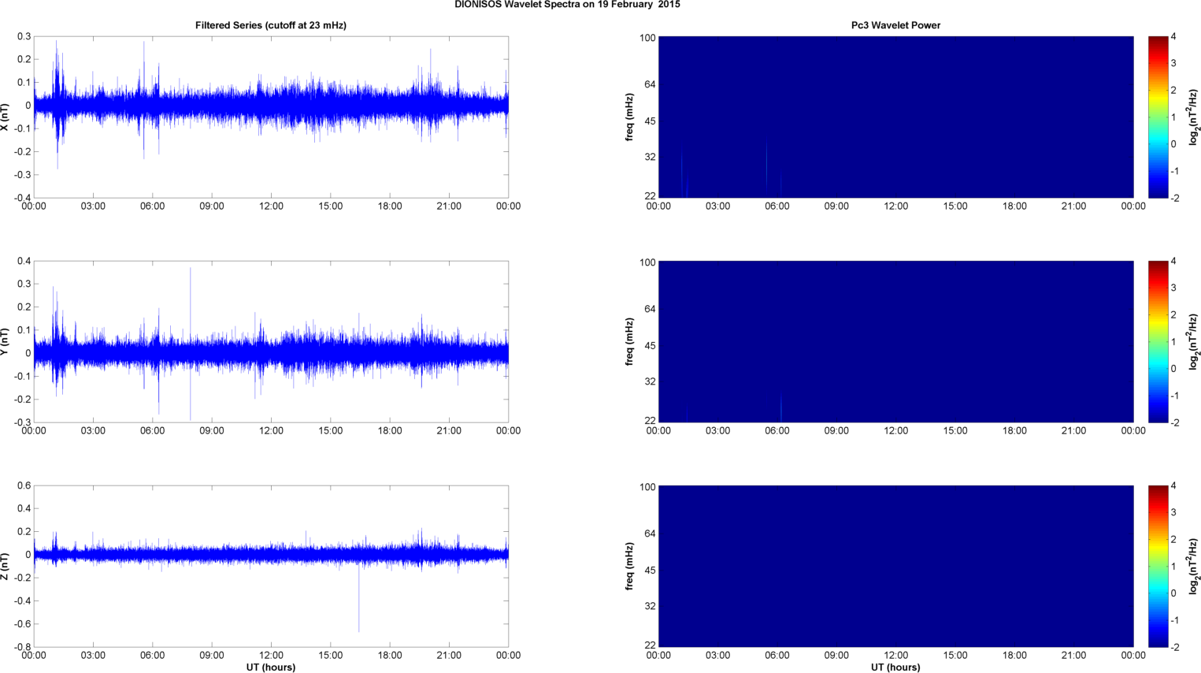Click the "15:00" tick under the bottom wavelet panel

[955, 656]
